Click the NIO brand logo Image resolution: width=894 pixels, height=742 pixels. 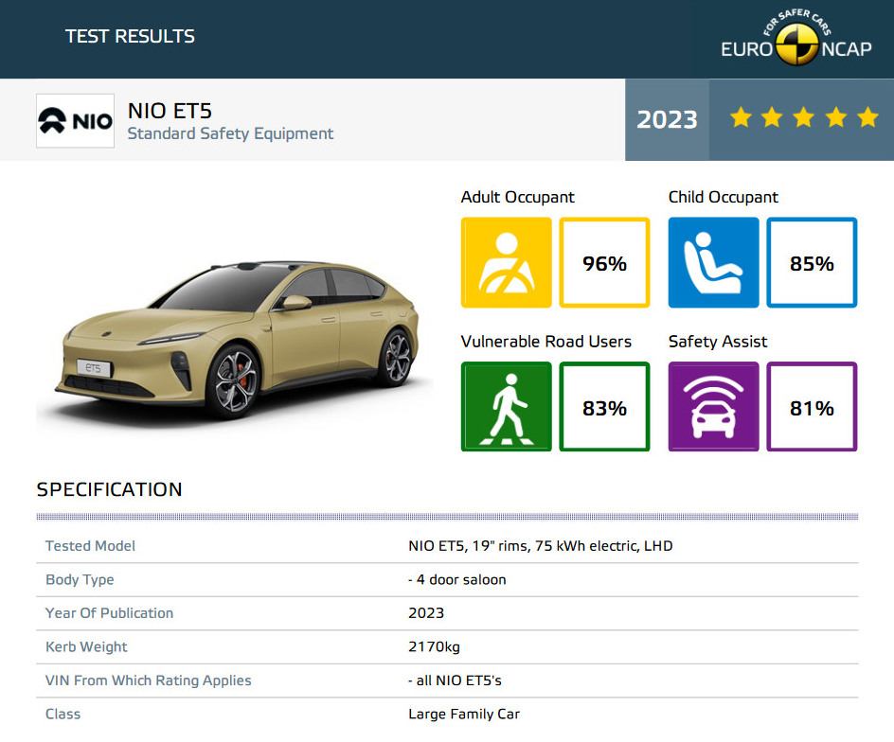pos(75,121)
